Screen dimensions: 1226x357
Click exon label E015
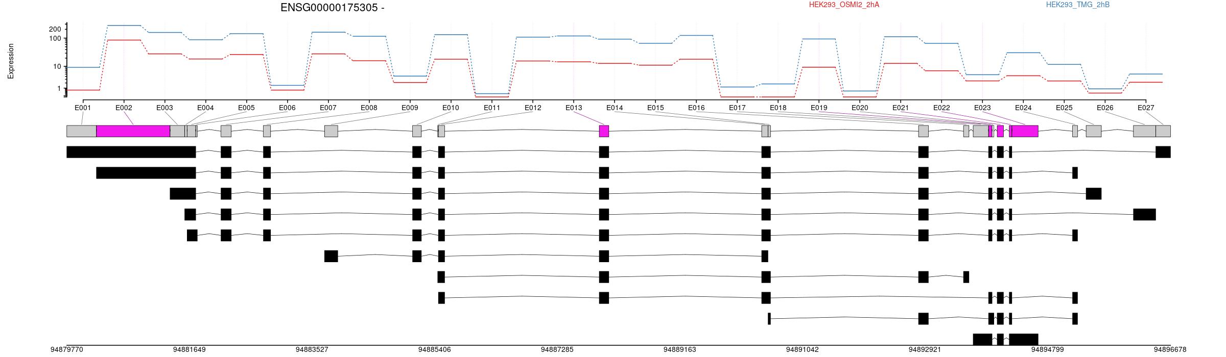(655, 108)
